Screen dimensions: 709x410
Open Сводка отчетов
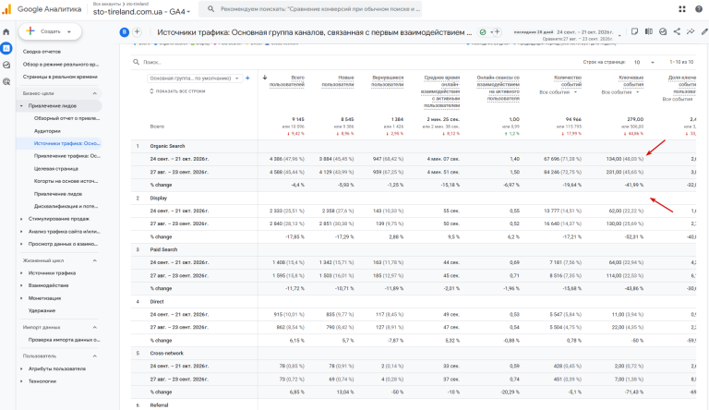(42, 52)
